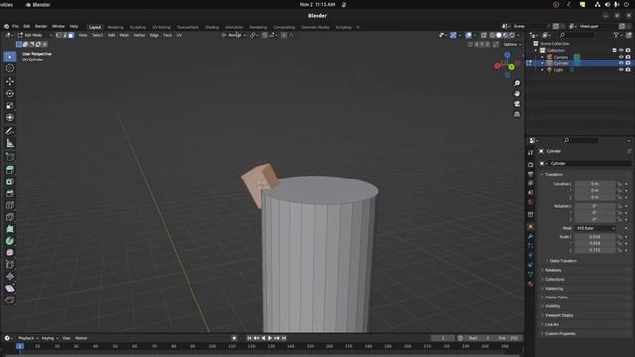Select the Annotate pencil tool
The height and width of the screenshot is (357, 635).
(x=10, y=131)
